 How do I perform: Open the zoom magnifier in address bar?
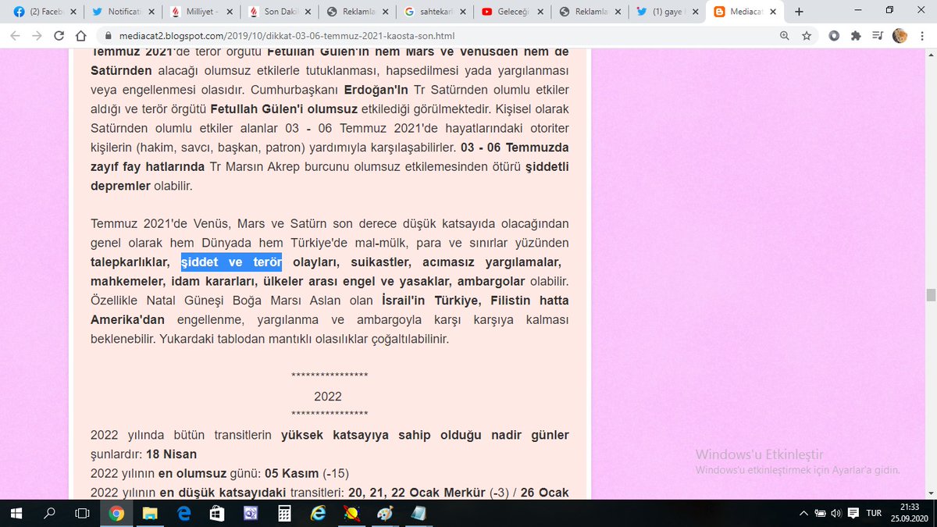click(784, 36)
